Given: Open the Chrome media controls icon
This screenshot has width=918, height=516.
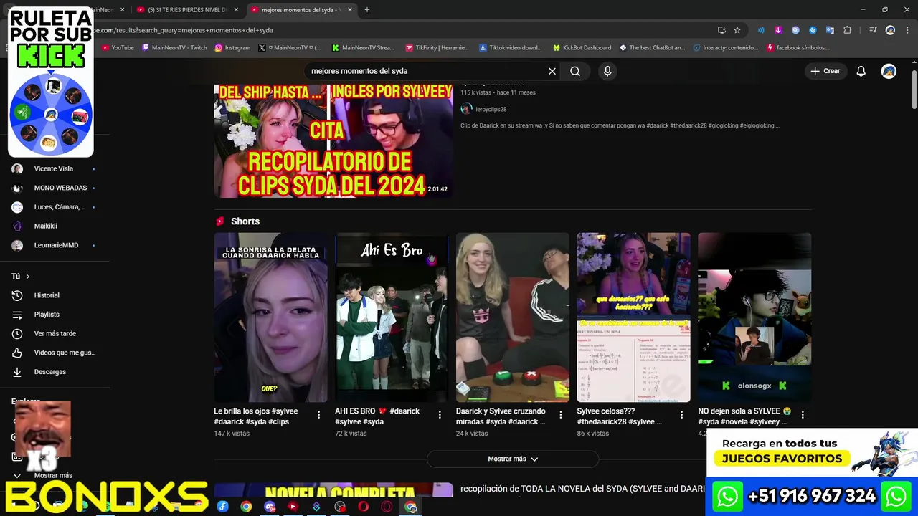Looking at the screenshot, I should (873, 30).
